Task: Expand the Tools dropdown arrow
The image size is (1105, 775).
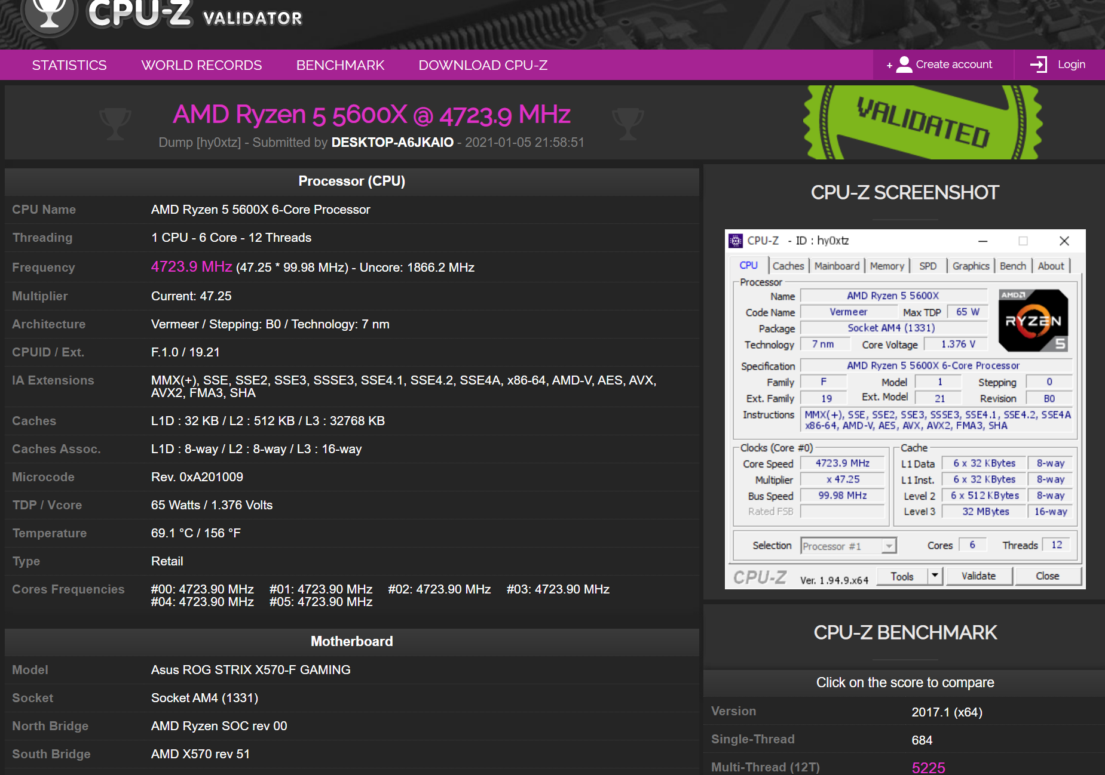Action: (935, 576)
